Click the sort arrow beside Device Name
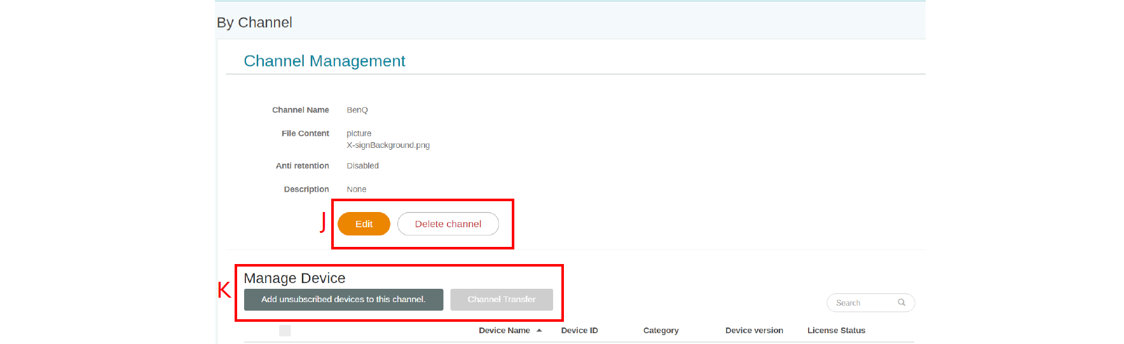This screenshot has height=344, width=1124. [x=539, y=331]
